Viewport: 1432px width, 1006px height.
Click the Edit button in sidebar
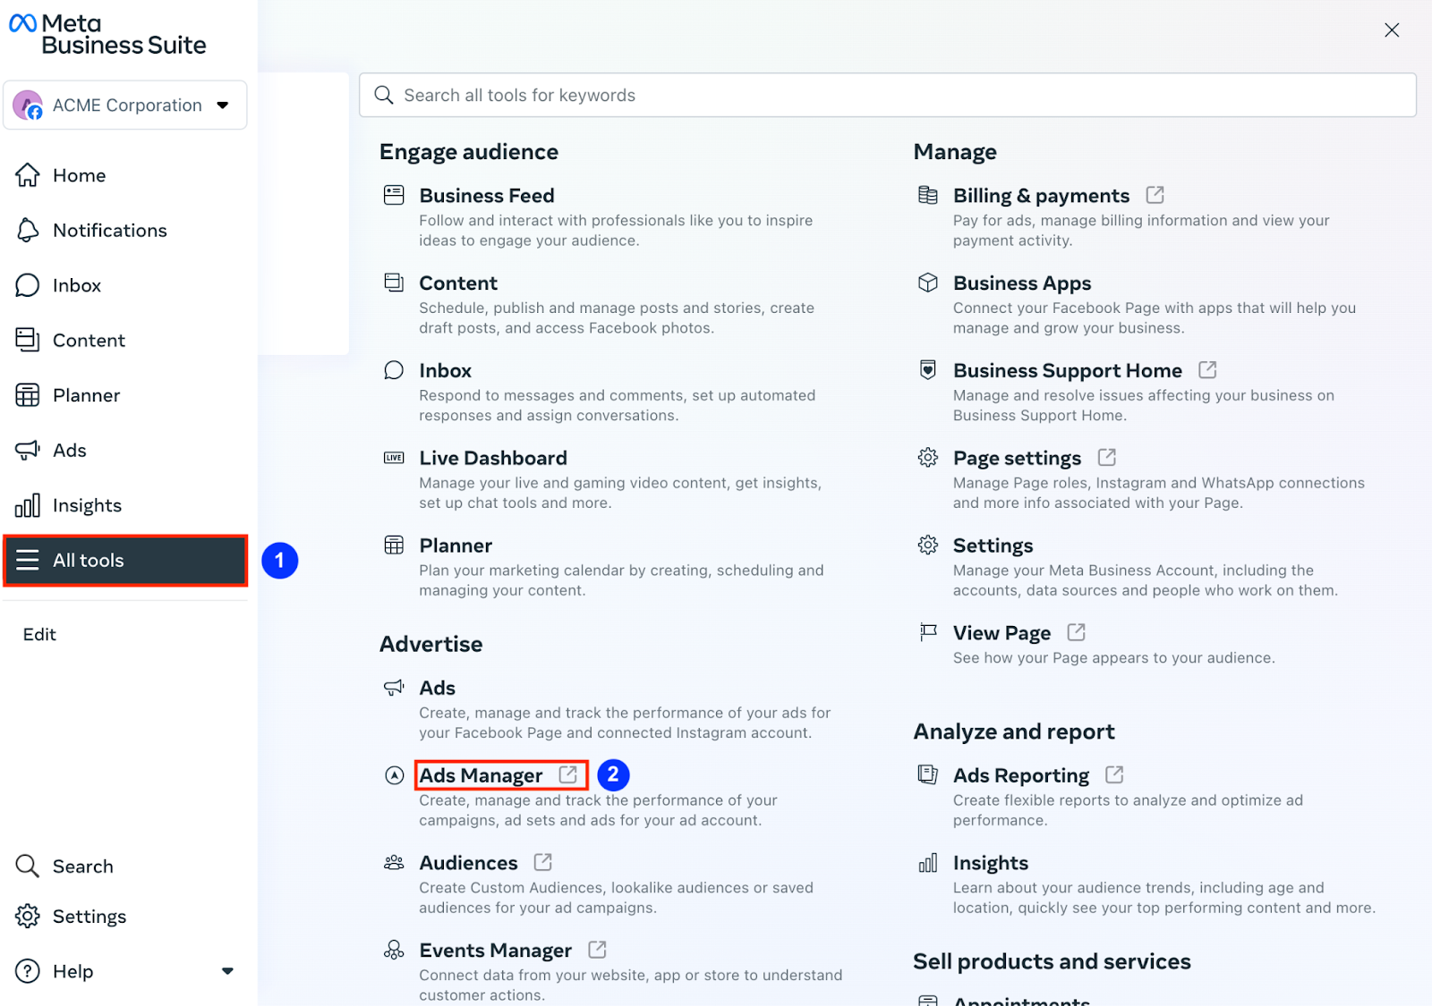39,635
